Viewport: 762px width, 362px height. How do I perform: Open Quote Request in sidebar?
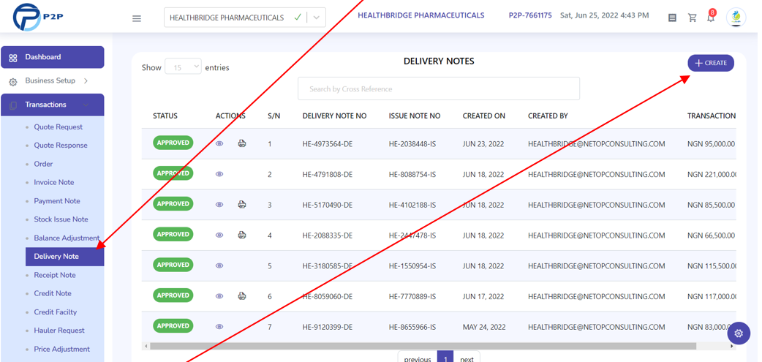click(59, 127)
